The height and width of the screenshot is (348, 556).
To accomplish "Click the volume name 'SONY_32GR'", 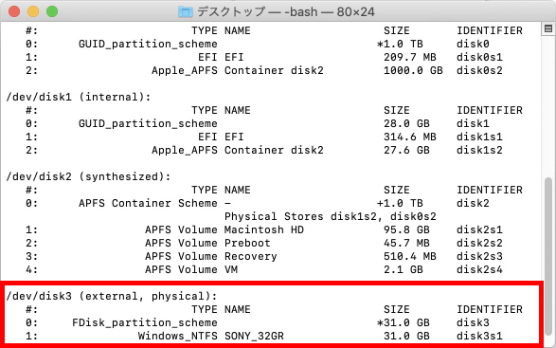I will [x=254, y=336].
